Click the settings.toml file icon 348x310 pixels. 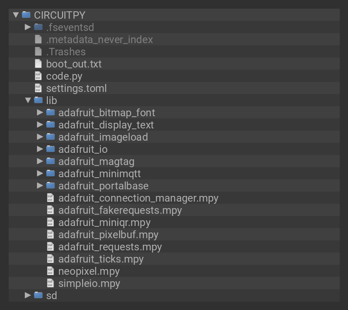pyautogui.click(x=38, y=88)
